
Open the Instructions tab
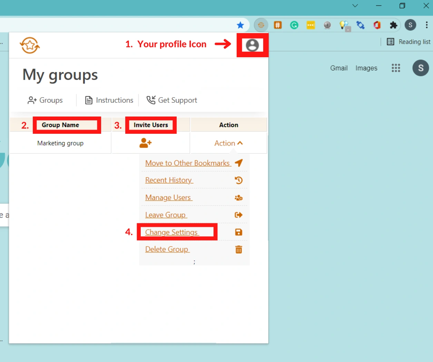pyautogui.click(x=109, y=100)
